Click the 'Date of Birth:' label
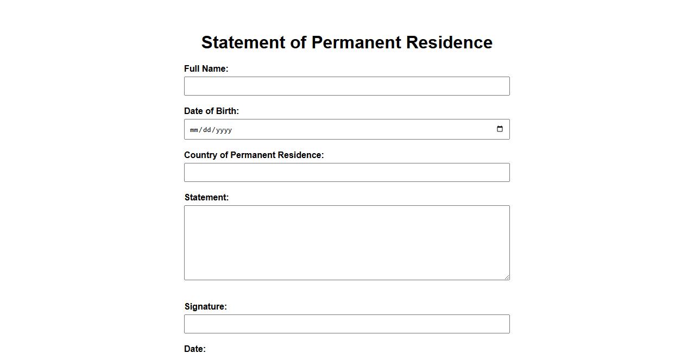This screenshot has height=353, width=694. tap(211, 111)
